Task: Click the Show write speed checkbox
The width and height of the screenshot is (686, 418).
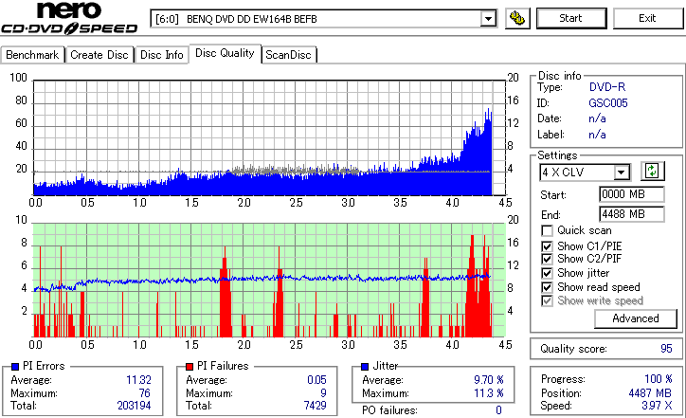Action: click(x=547, y=300)
